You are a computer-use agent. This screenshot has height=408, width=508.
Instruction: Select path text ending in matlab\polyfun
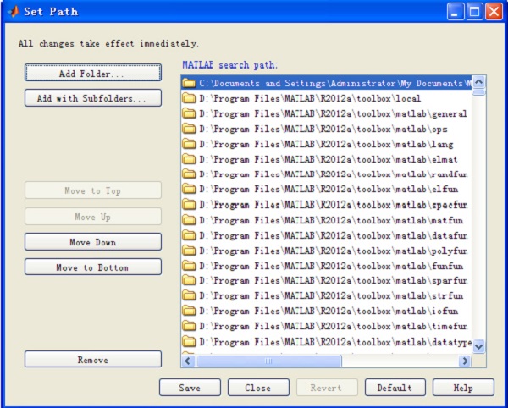[x=334, y=251]
